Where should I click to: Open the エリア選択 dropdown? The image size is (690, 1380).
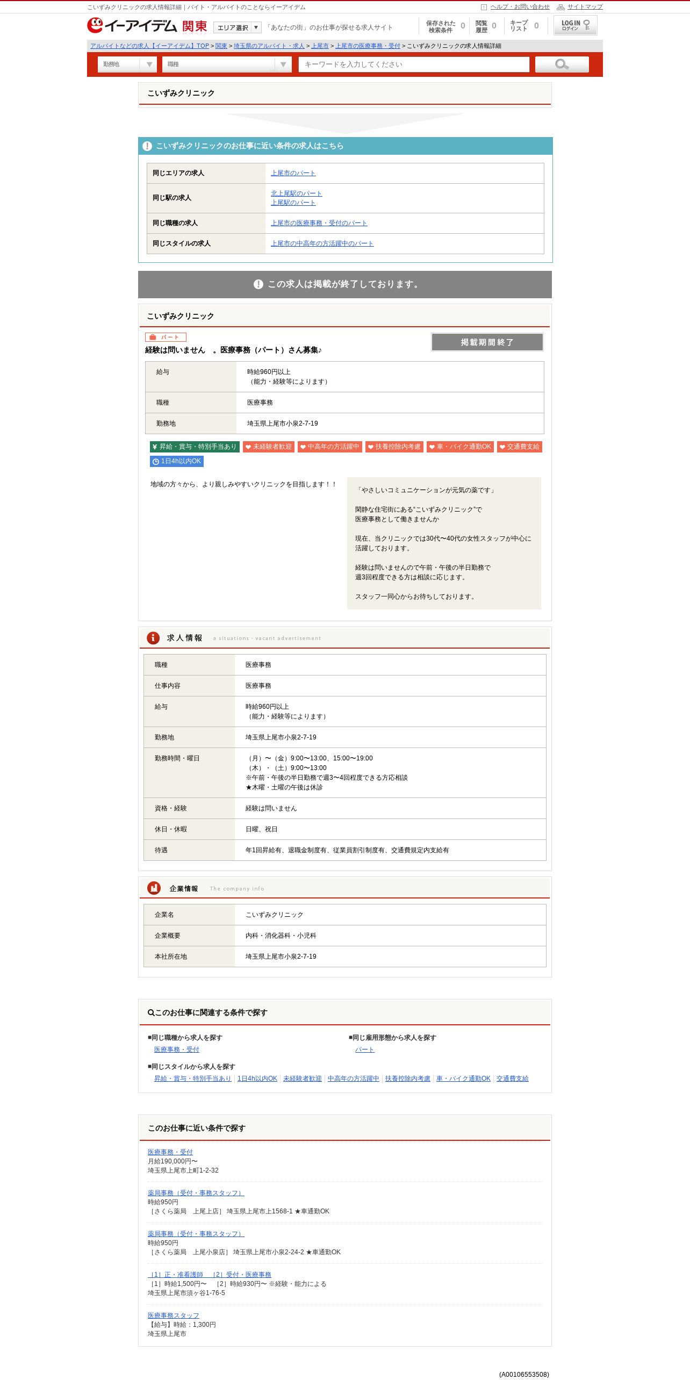pos(237,27)
